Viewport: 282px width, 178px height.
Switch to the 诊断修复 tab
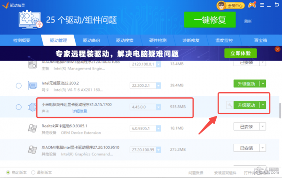191,40
